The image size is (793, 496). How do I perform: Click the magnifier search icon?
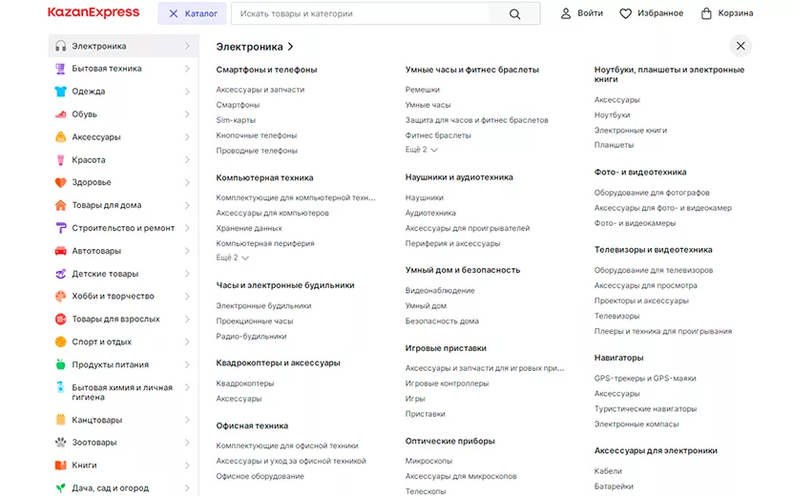514,14
